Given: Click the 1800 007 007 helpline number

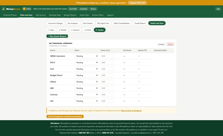Looking at the screenshot, I should point(84,133).
